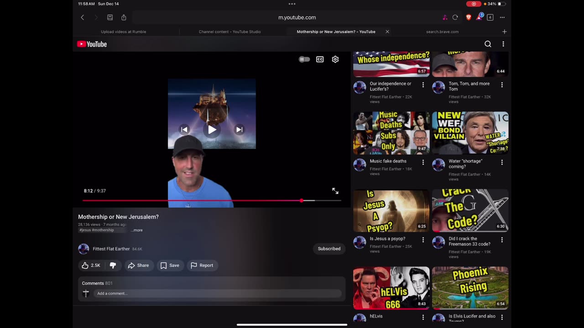The height and width of the screenshot is (328, 584).
Task: Open title link Our independence or Lucifer's?
Action: [391, 86]
